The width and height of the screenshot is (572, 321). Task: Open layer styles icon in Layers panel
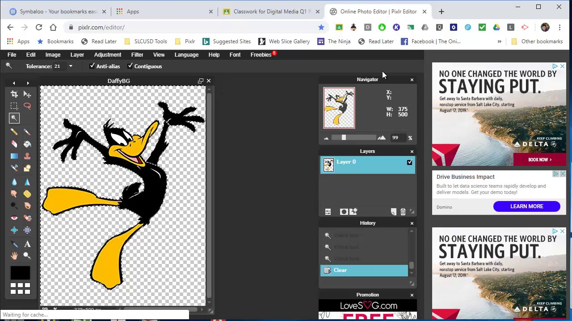tap(353, 212)
